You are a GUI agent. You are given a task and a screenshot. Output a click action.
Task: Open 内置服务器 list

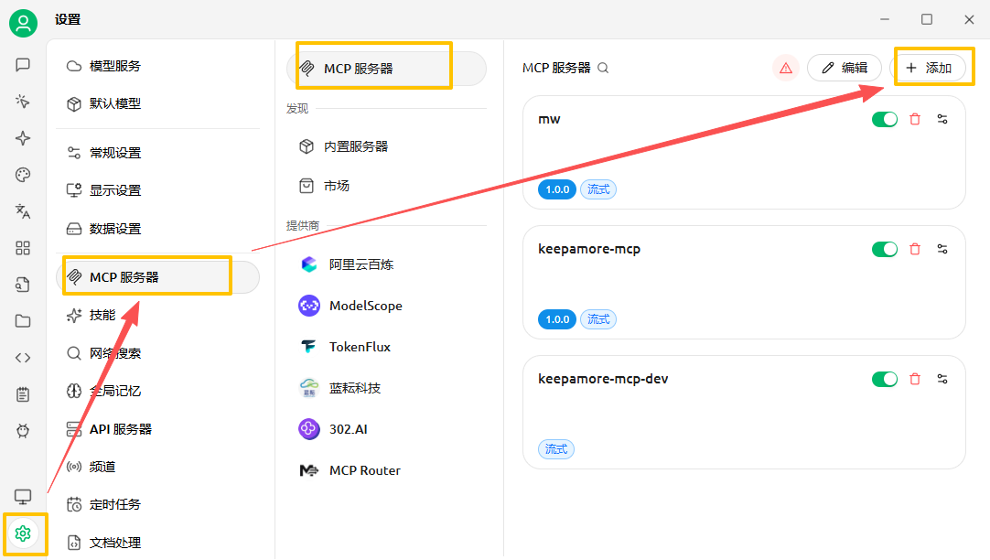coord(386,146)
